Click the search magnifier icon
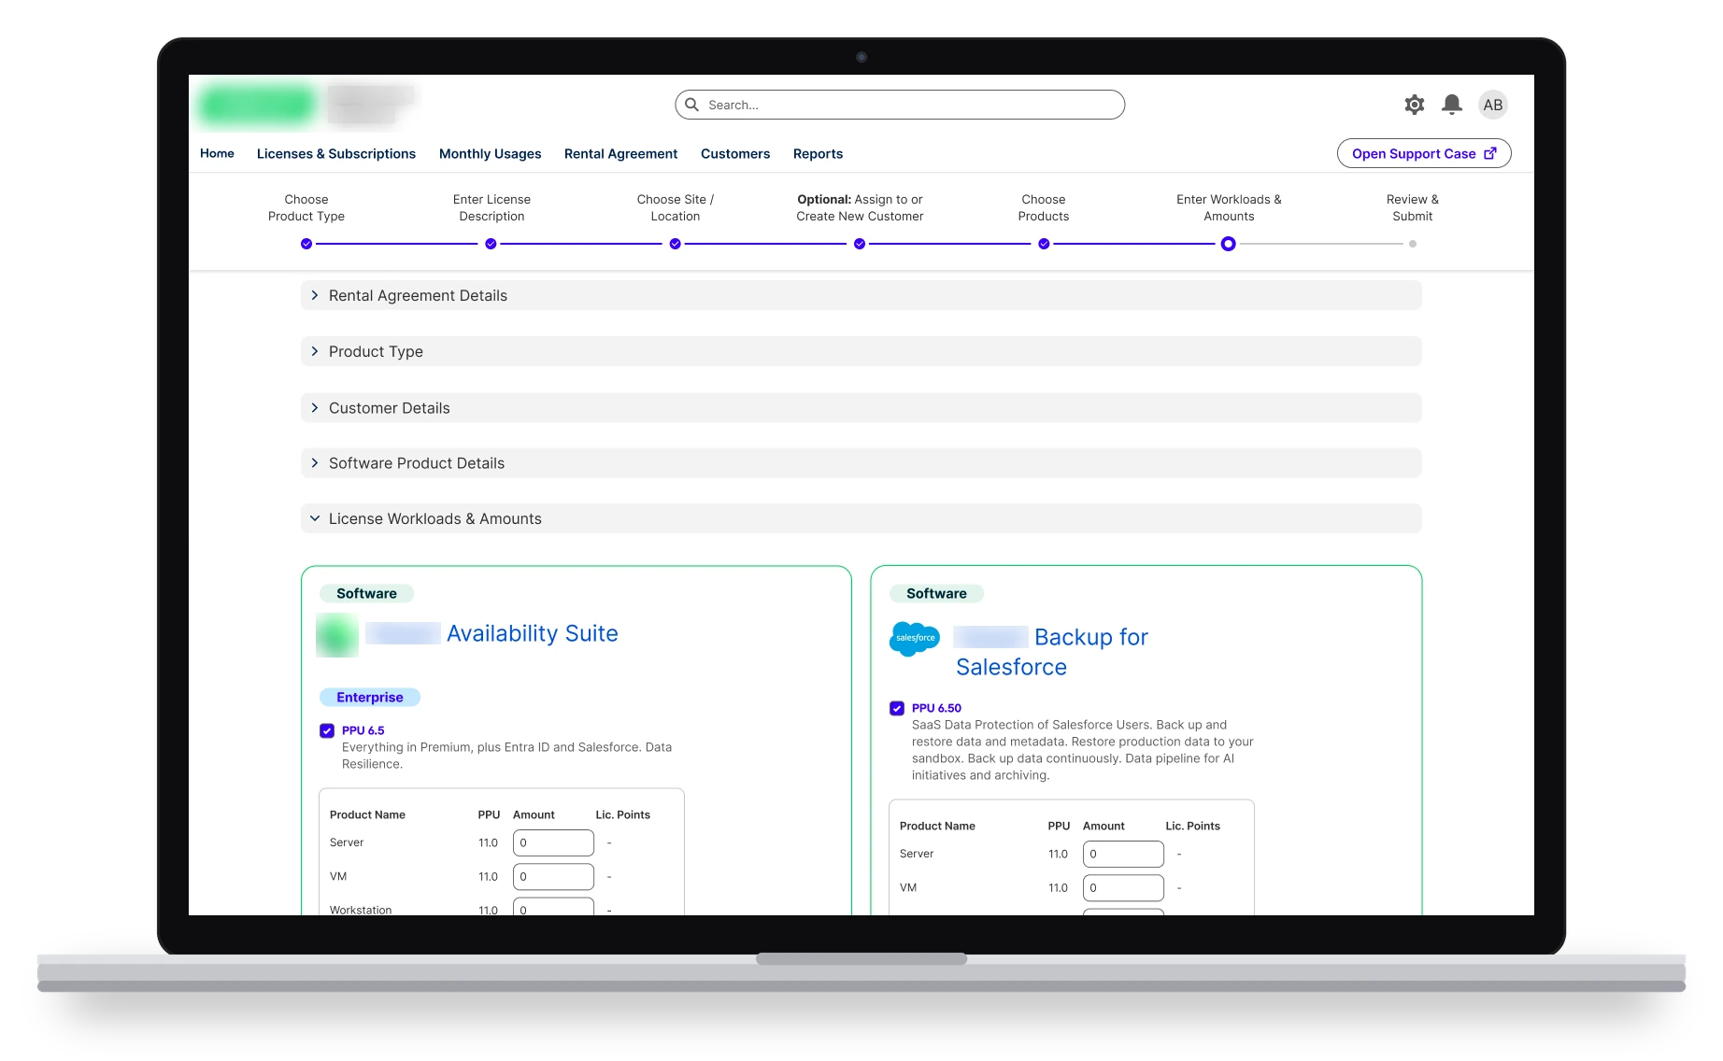Viewport: 1723px width, 1061px height. click(x=692, y=105)
